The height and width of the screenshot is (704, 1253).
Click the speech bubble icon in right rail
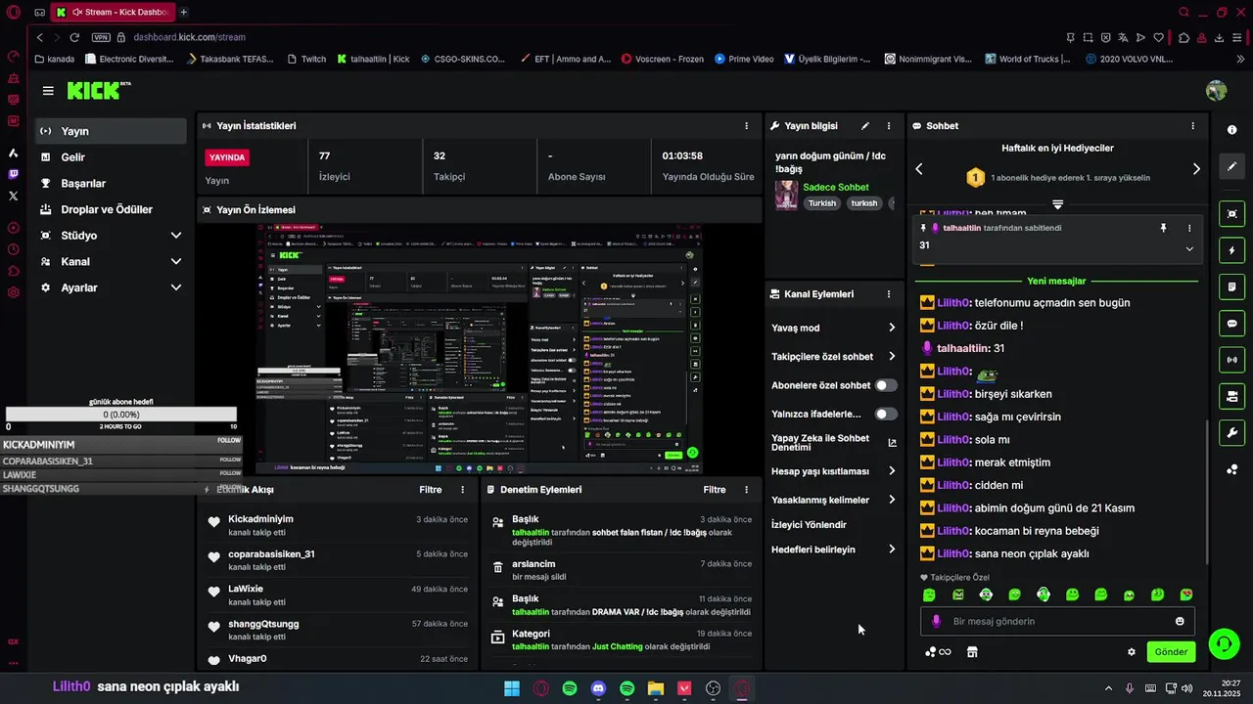1231,324
